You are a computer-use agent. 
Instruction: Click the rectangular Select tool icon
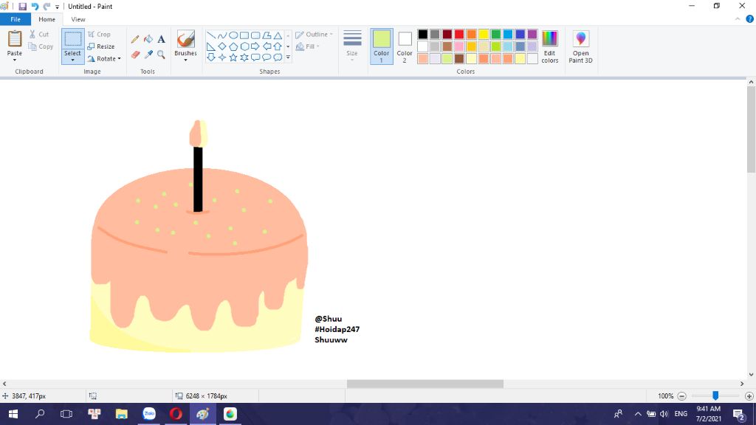pyautogui.click(x=73, y=39)
